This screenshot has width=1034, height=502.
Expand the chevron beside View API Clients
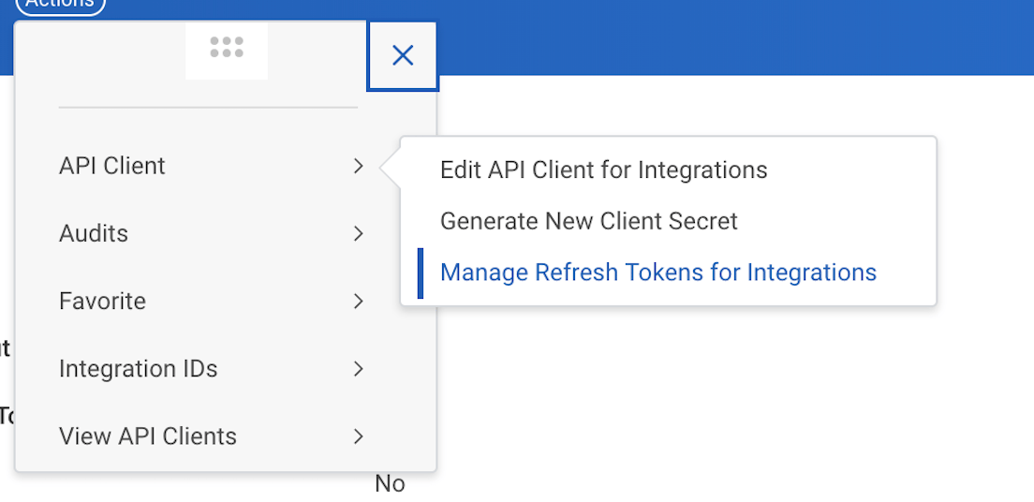[x=358, y=436]
